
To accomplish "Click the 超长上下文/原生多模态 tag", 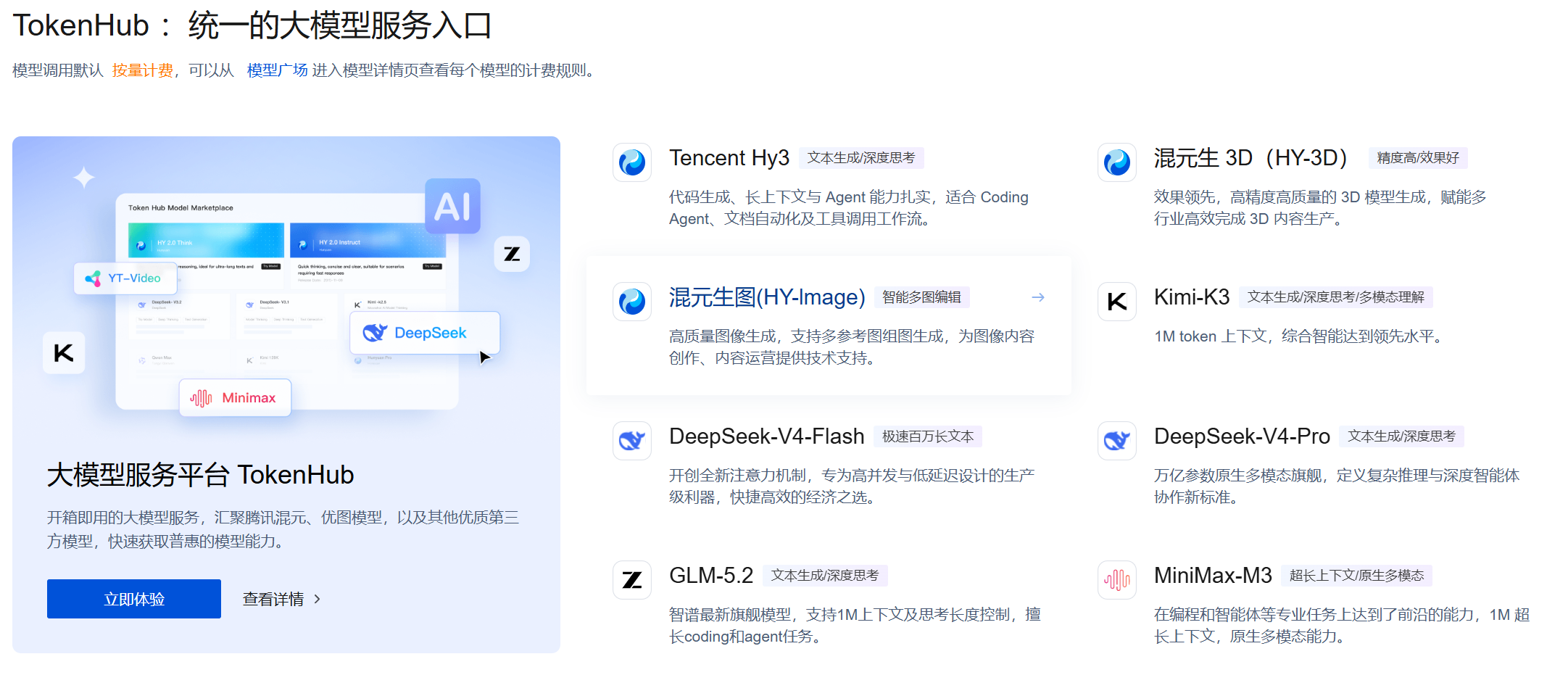I will click(x=1356, y=576).
